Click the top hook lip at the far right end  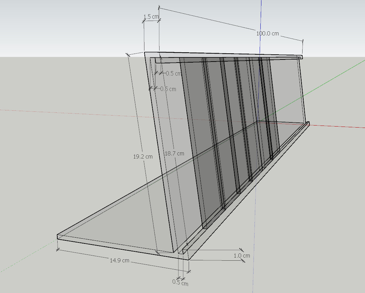(x=301, y=57)
